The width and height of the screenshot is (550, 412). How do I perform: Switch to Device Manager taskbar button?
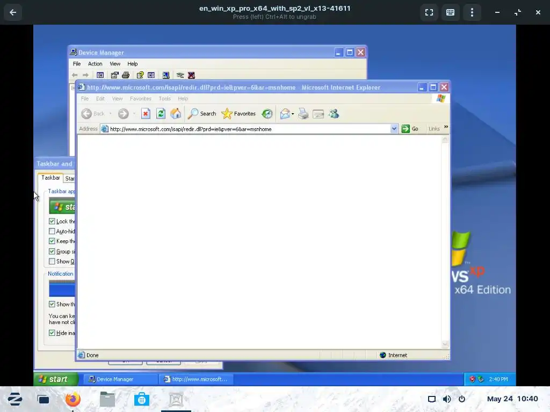click(x=120, y=379)
